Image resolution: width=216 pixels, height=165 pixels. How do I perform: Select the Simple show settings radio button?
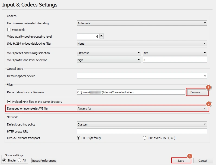click(x=4, y=160)
